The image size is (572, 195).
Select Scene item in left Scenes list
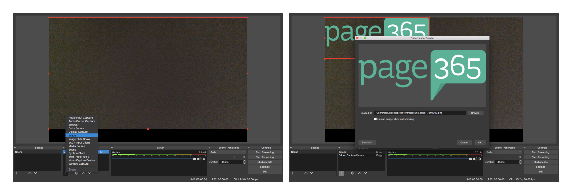point(37,152)
